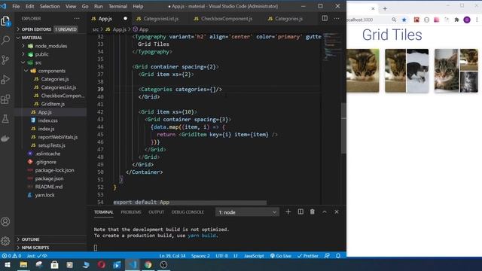Open editor more actions ellipsis
Viewport: 482px width, 271px height.
click(337, 18)
